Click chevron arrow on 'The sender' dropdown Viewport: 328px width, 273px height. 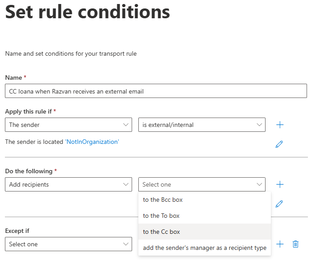[x=125, y=125]
